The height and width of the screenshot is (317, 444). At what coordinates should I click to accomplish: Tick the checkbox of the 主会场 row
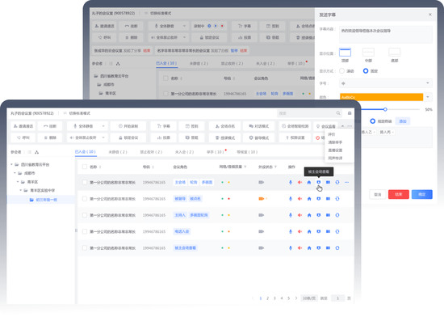point(85,182)
